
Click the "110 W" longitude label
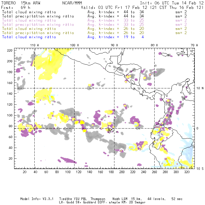(35, 45)
